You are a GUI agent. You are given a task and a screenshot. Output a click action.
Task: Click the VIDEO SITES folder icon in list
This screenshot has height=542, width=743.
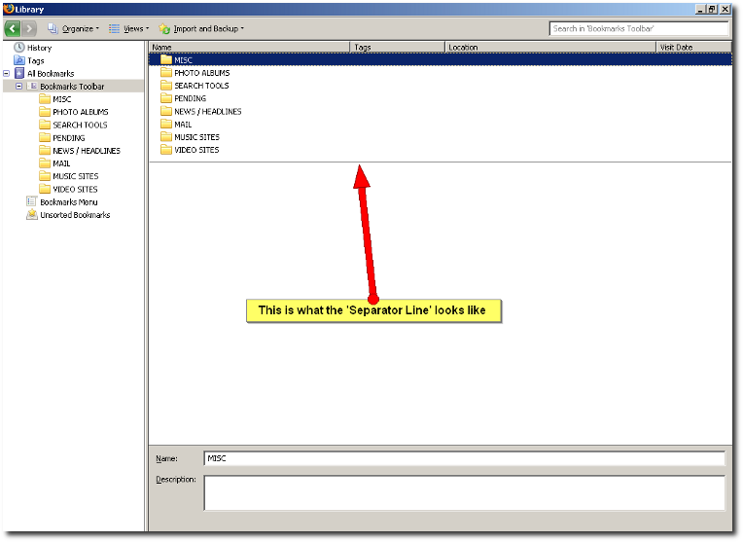click(x=166, y=150)
